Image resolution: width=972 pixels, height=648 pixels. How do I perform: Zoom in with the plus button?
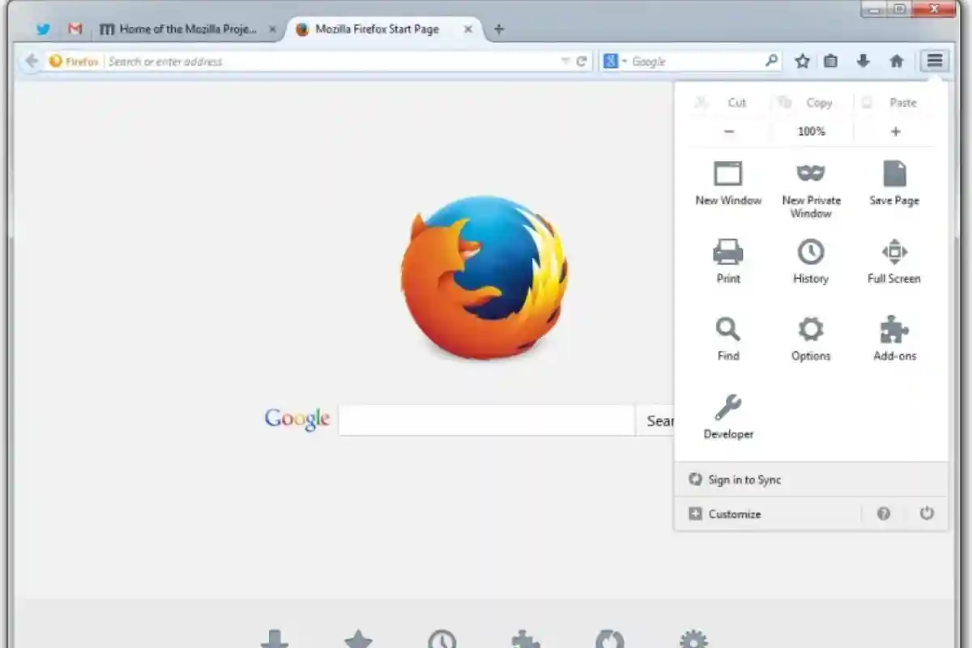click(x=895, y=131)
